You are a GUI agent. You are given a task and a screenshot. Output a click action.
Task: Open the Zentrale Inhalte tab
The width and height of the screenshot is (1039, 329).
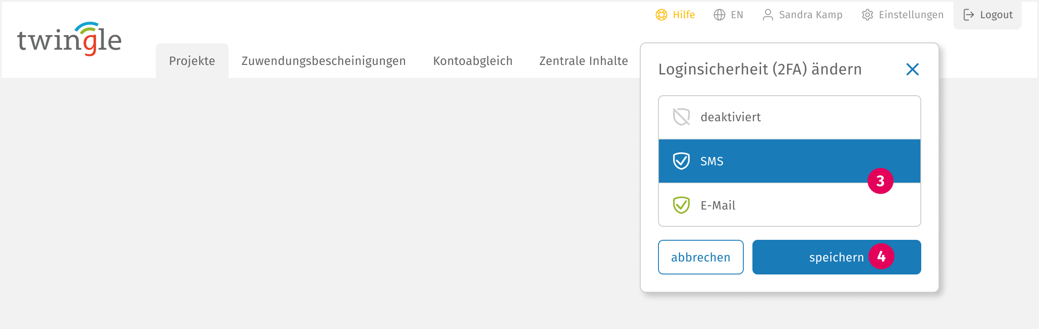pos(584,61)
